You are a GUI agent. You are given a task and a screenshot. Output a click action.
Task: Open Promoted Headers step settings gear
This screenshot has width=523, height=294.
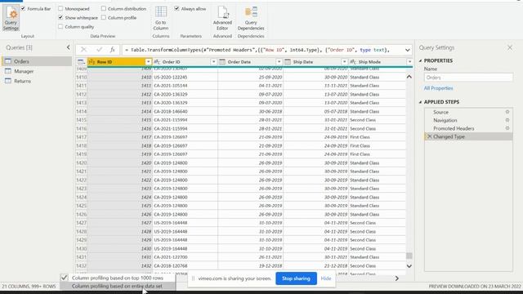point(507,128)
